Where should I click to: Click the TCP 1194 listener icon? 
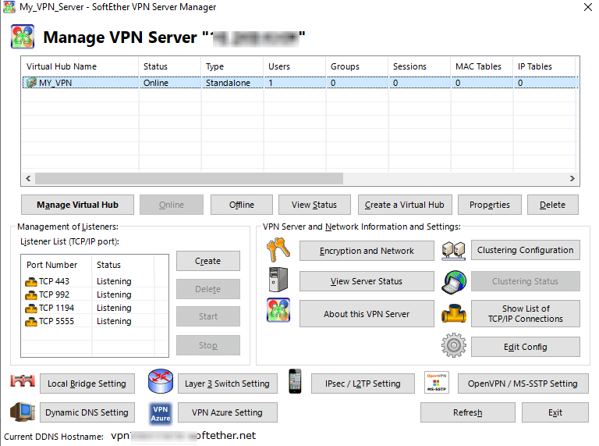pyautogui.click(x=31, y=309)
